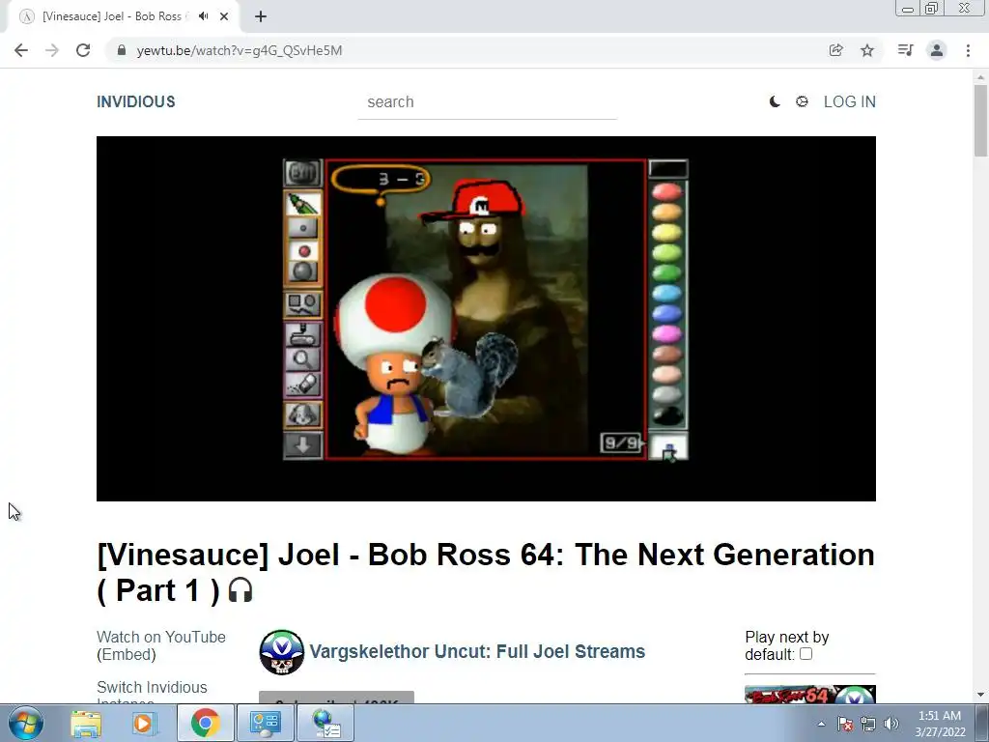The height and width of the screenshot is (742, 989).
Task: Go back to the previous page
Action: [21, 50]
